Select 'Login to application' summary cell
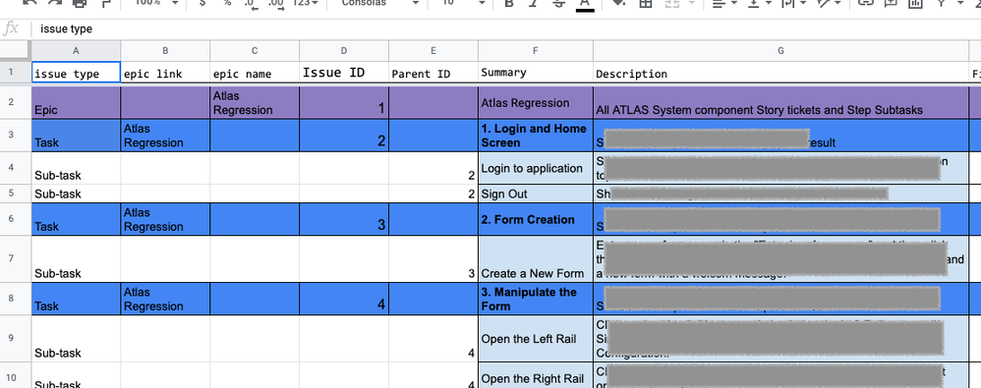 (536, 168)
